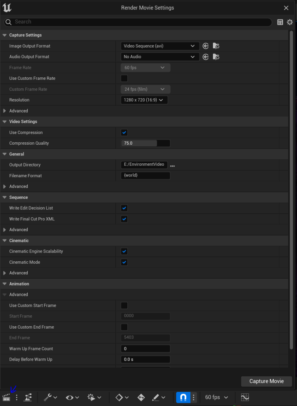The height and width of the screenshot is (406, 297).
Task: Open the 60 fps menu in toolbar
Action: pyautogui.click(x=217, y=397)
